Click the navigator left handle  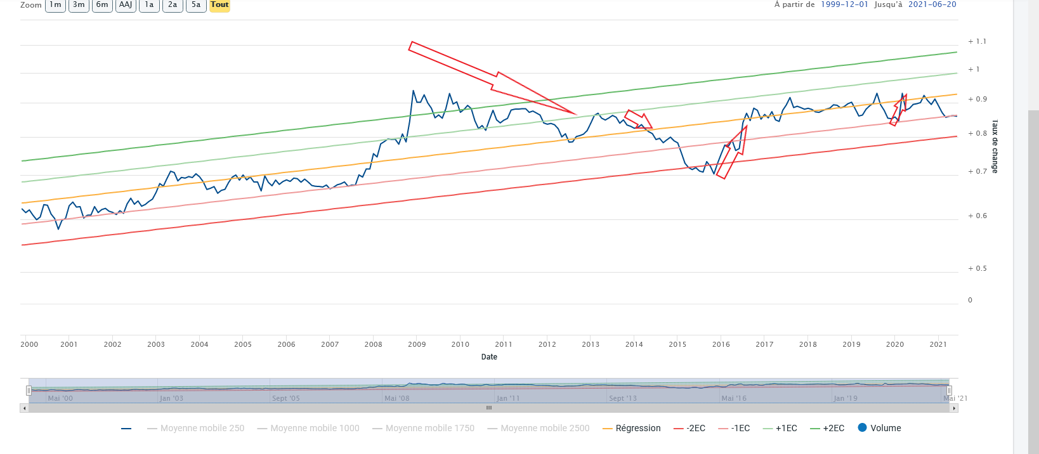point(29,391)
